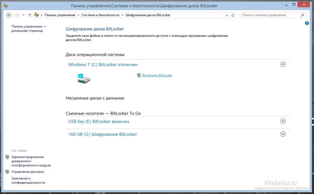Go up one level arrow

coord(30,15)
